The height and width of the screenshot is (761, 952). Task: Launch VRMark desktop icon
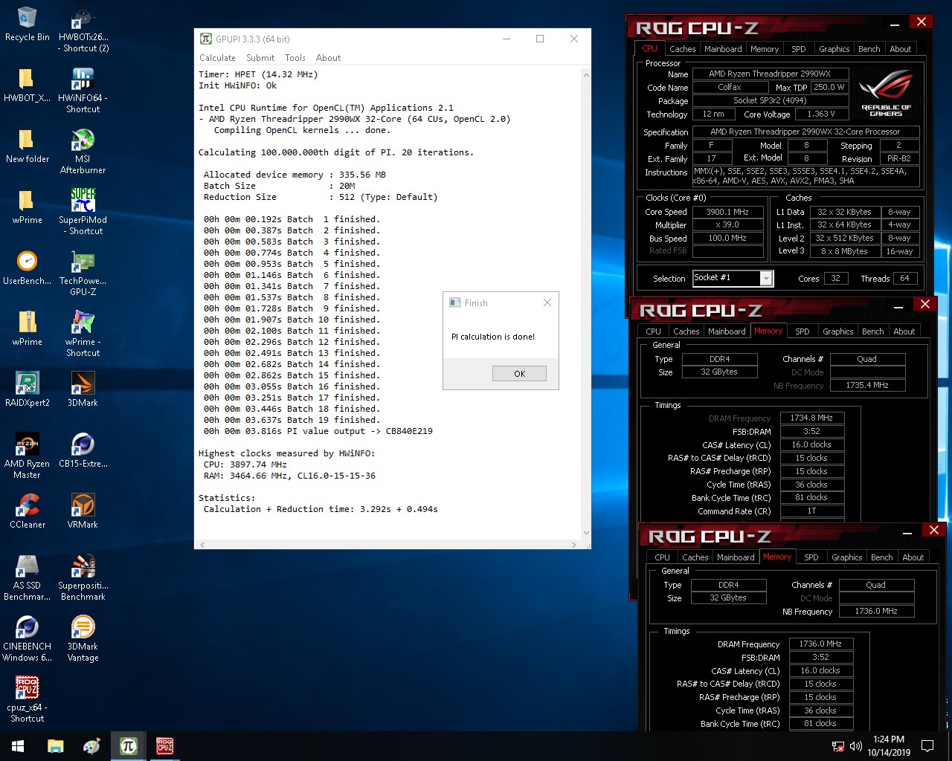83,512
